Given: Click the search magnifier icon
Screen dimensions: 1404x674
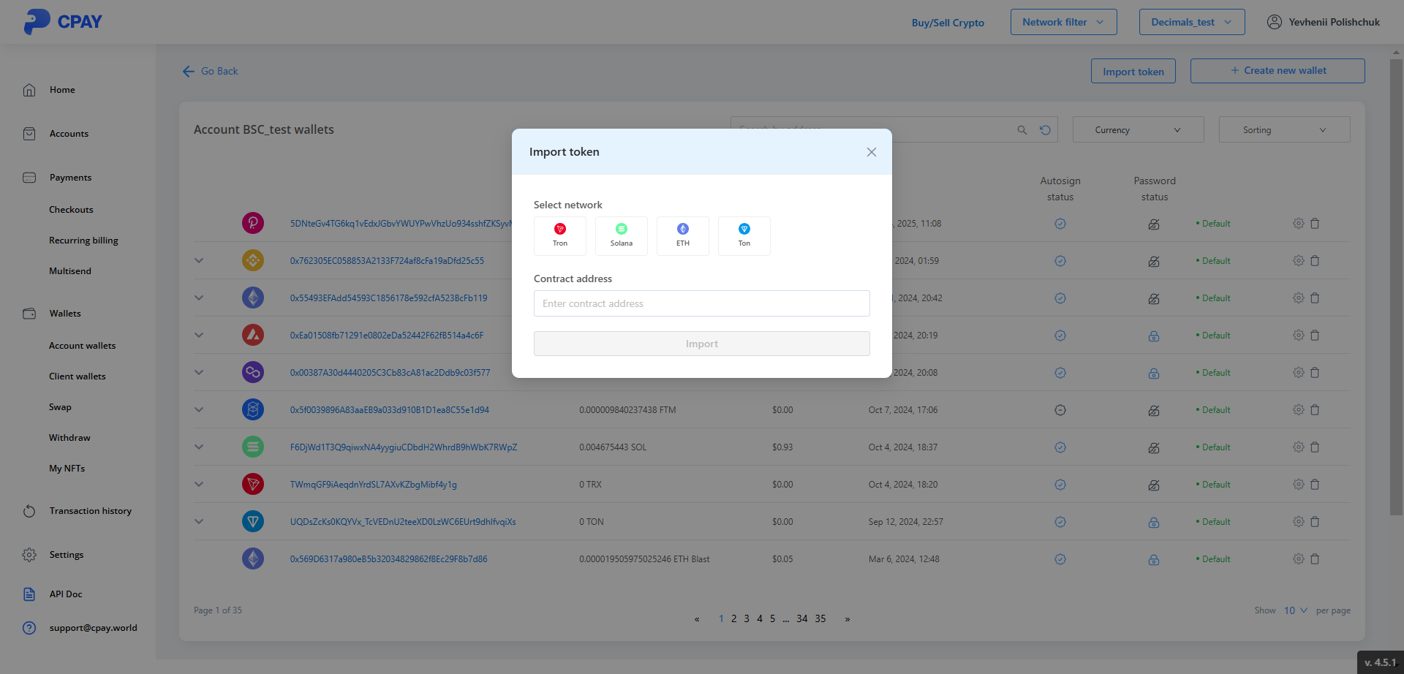Looking at the screenshot, I should [1022, 130].
